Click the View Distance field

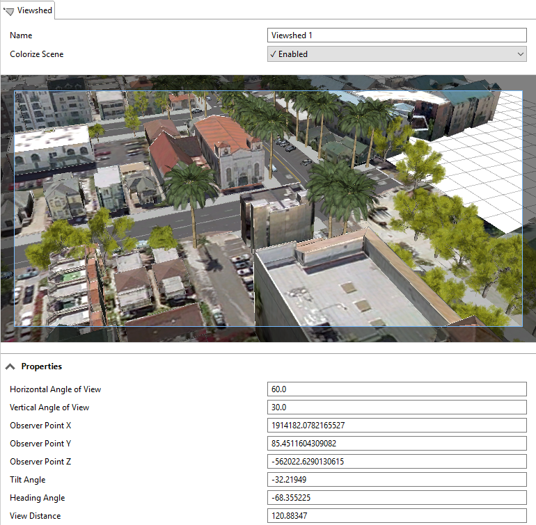pos(397,516)
